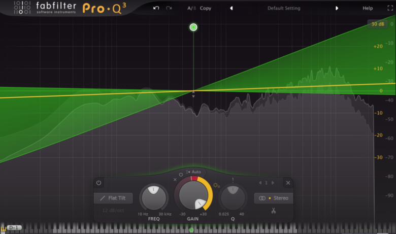Select next band with right arrow
Screen dimensions: 396x234
[x=273, y=183]
